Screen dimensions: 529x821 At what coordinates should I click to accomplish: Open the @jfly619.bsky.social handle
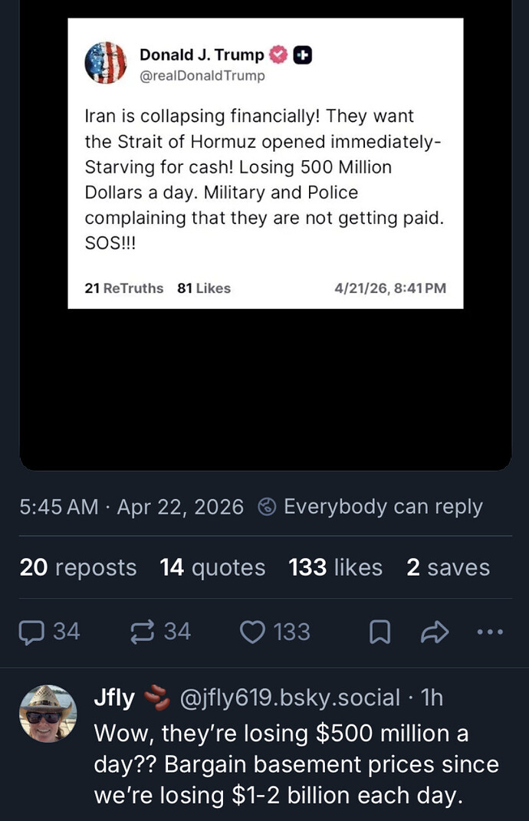tap(289, 698)
